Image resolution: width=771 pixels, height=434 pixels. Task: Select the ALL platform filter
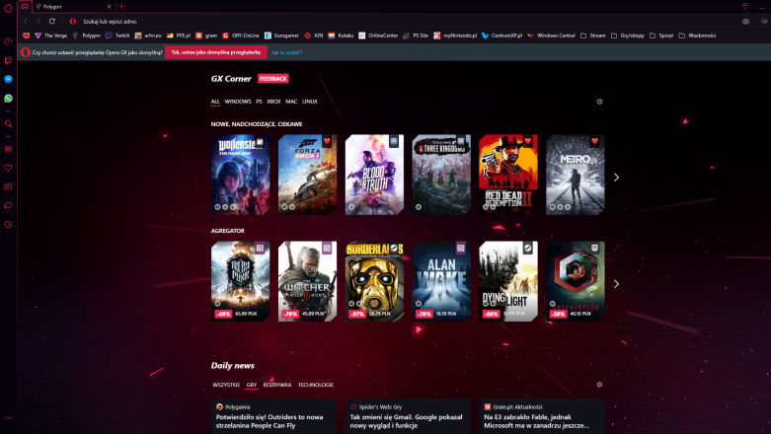[x=215, y=102]
